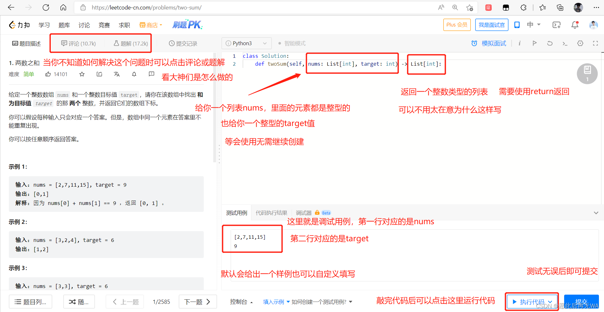Open the 中 language switch dropdown
604x312 pixels.
pyautogui.click(x=534, y=25)
